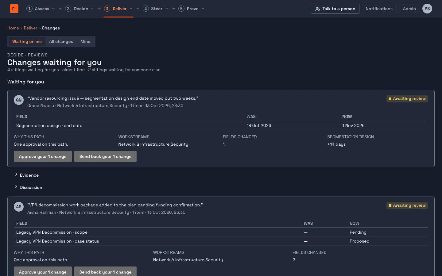Click the Vendor resourcing issue quote title
Viewport: 442px width, 276px height.
(x=113, y=98)
